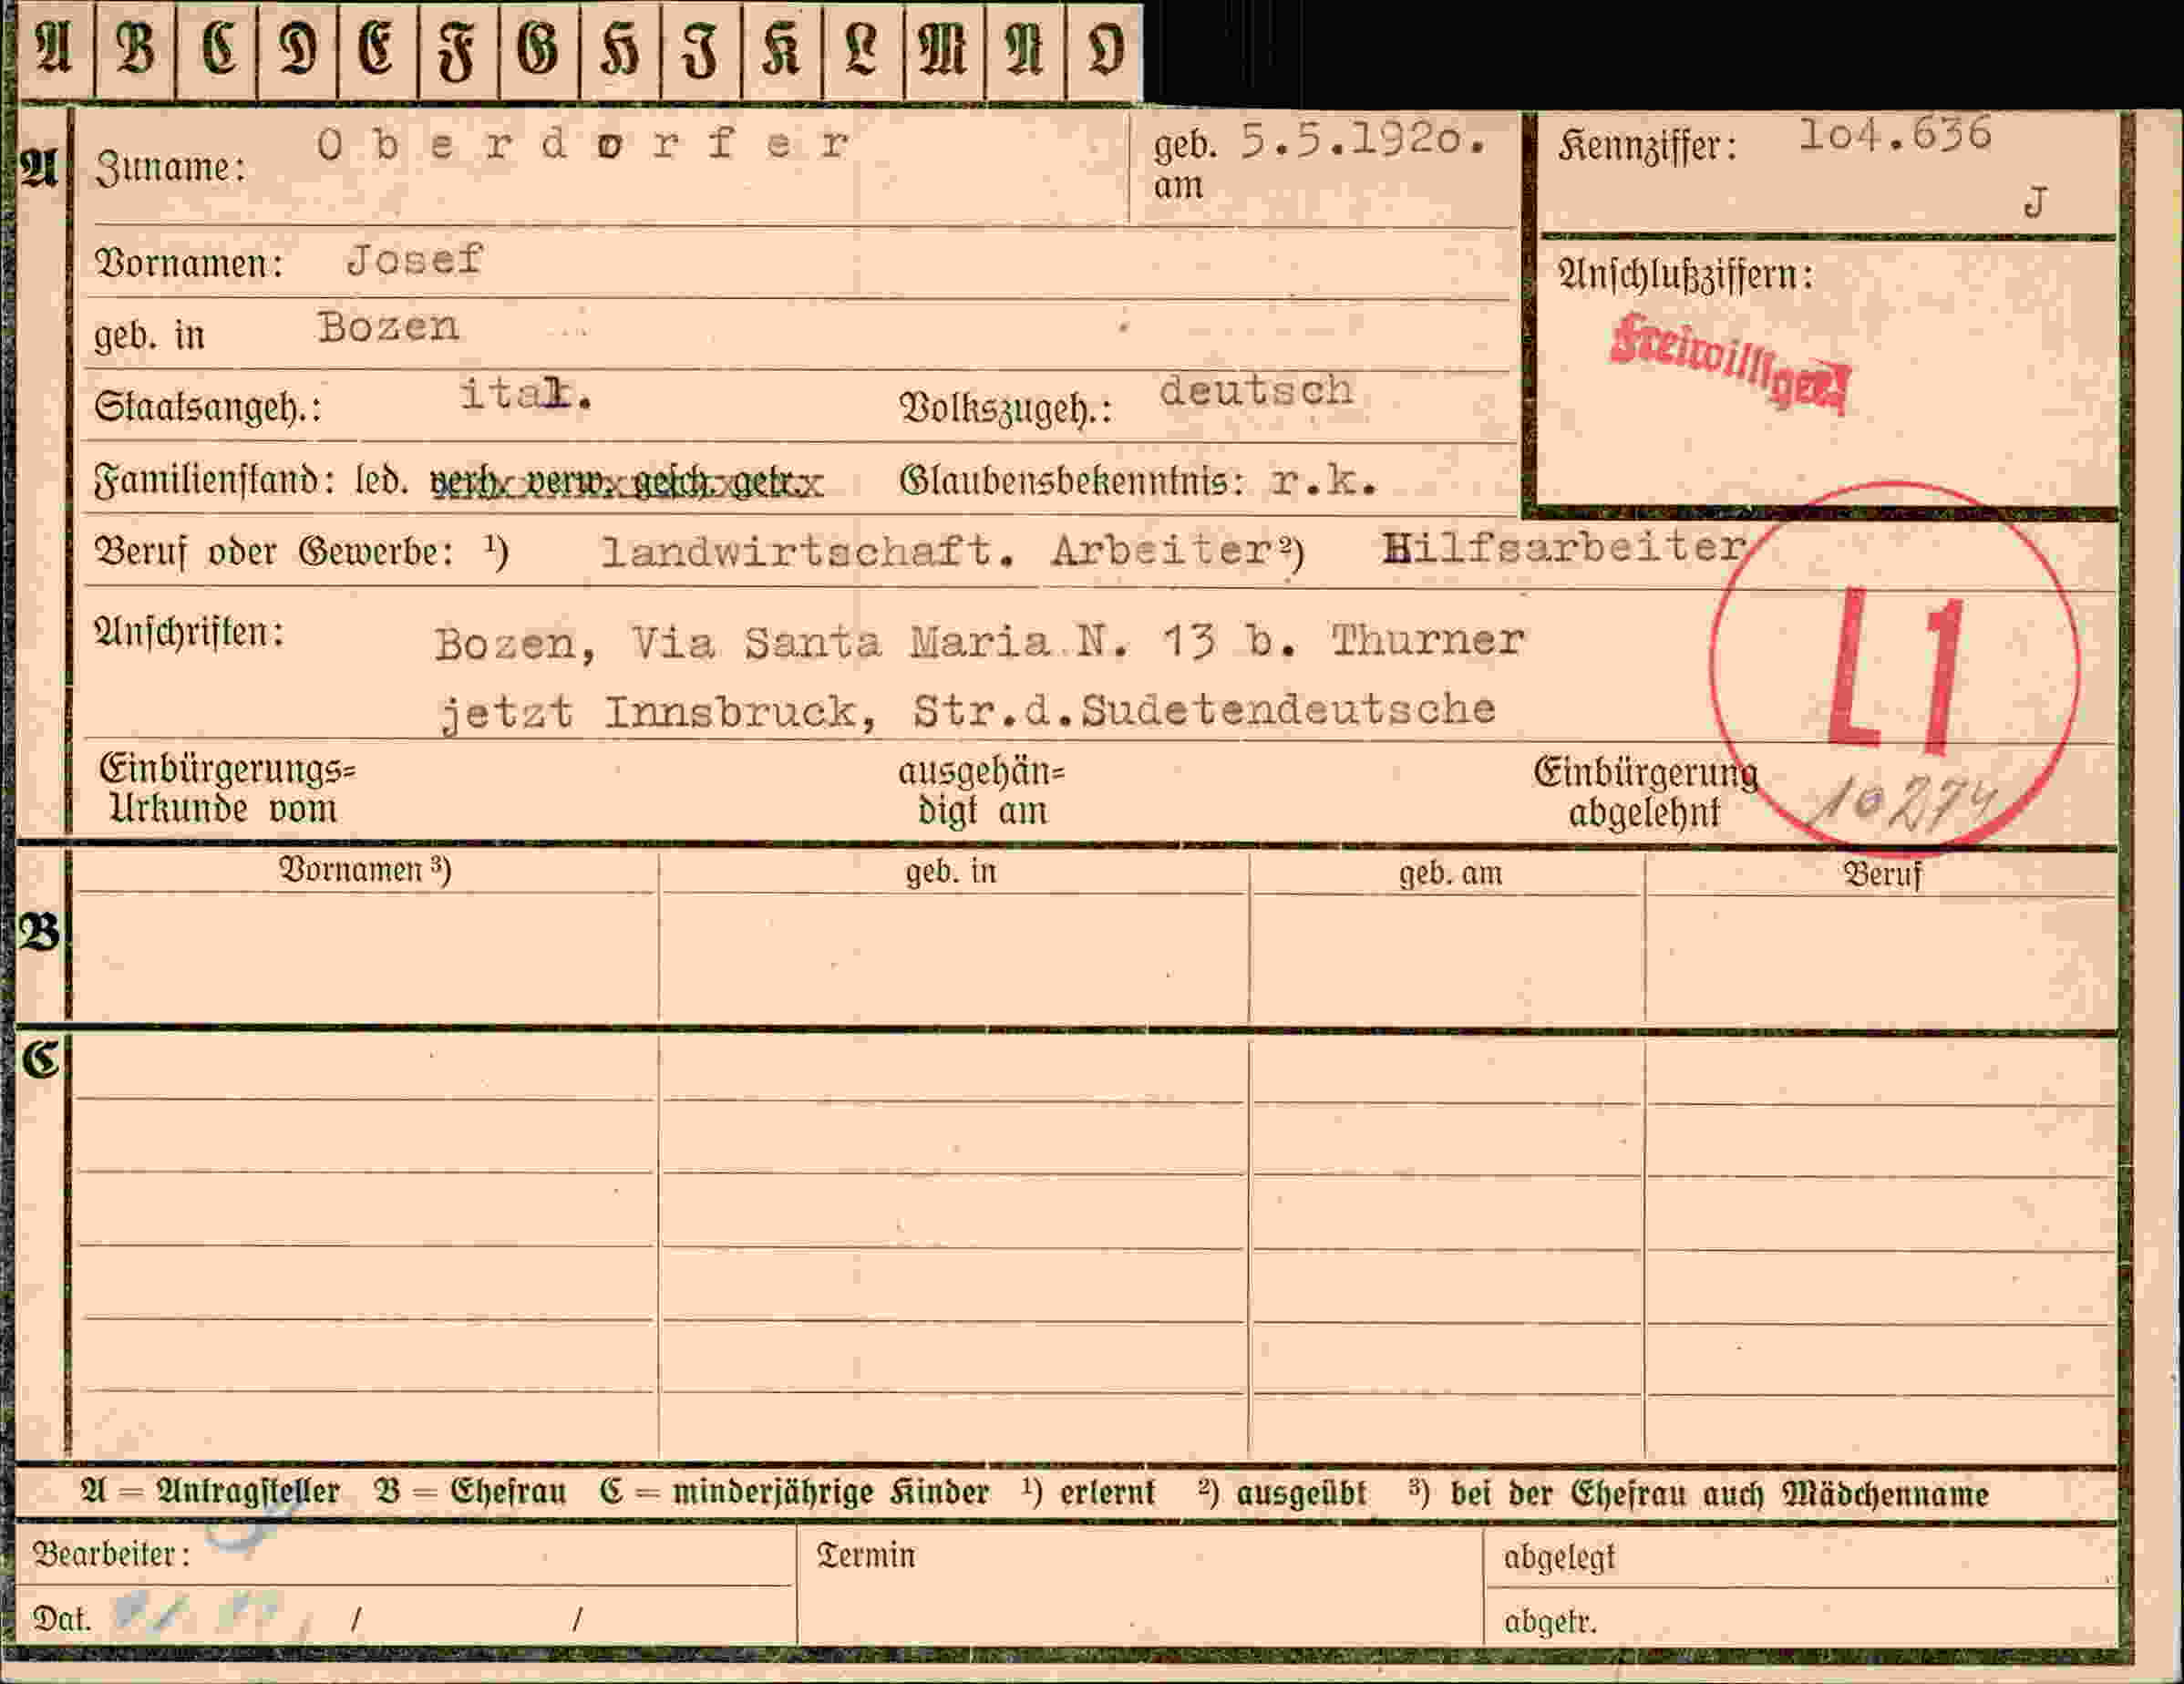Click the index tab letter C
This screenshot has height=1684, width=2184.
coord(217,50)
